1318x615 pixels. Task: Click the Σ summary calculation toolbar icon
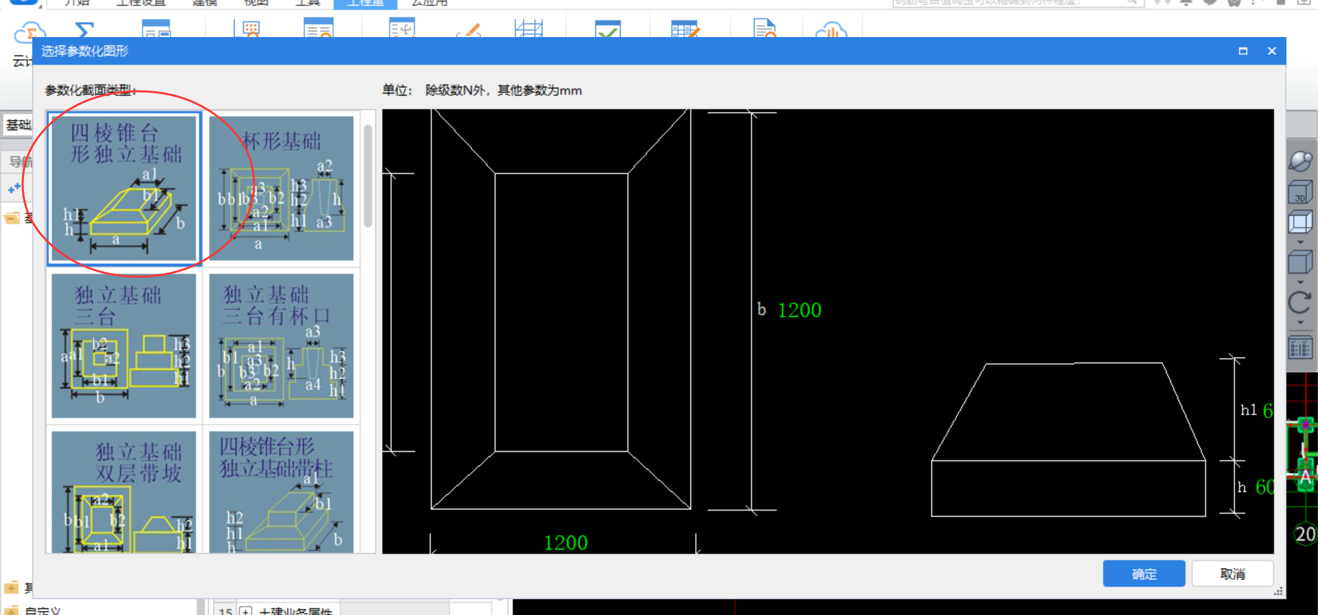(x=84, y=29)
